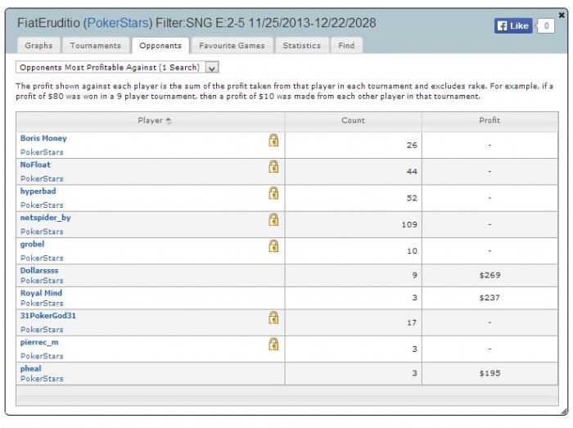Image resolution: width=573 pixels, height=428 pixels.
Task: Click the lock icon beside Boris Money
Action: 273,140
